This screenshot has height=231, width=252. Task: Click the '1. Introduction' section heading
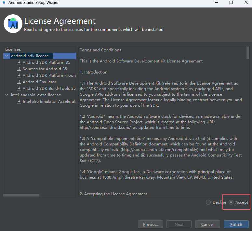[x=94, y=72]
